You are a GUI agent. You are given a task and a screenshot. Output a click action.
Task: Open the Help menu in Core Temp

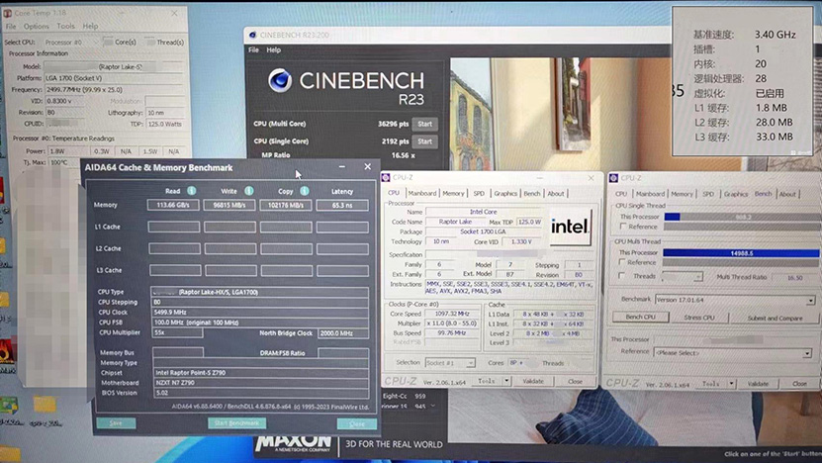coord(90,27)
